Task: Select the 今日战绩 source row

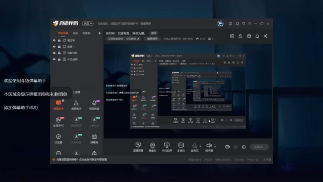Action: click(x=76, y=59)
